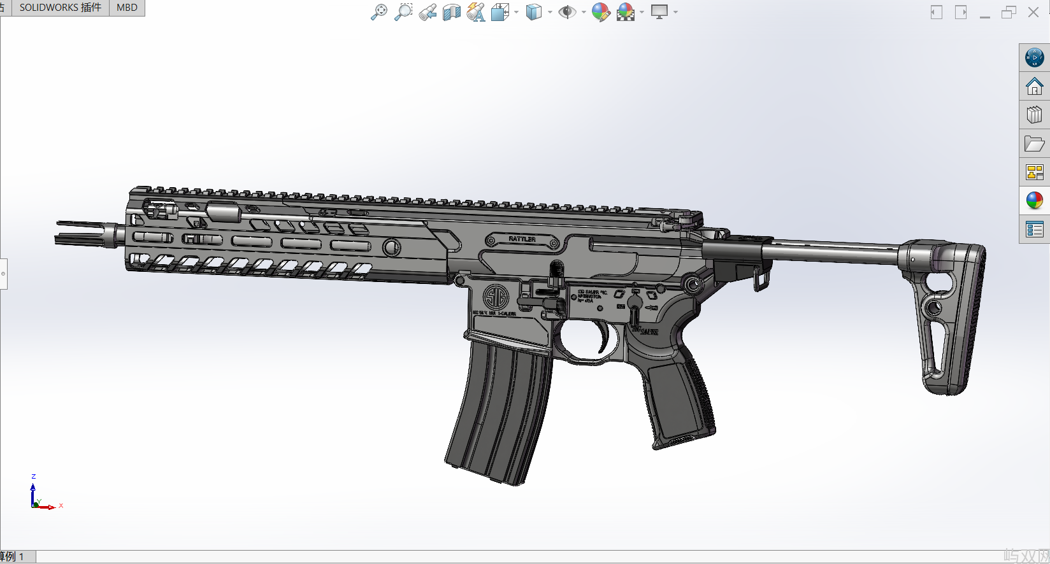
Task: Click the Apply Scene icon
Action: click(x=626, y=11)
